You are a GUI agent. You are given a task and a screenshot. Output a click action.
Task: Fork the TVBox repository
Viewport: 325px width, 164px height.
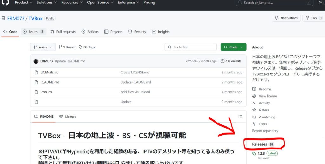click(314, 18)
